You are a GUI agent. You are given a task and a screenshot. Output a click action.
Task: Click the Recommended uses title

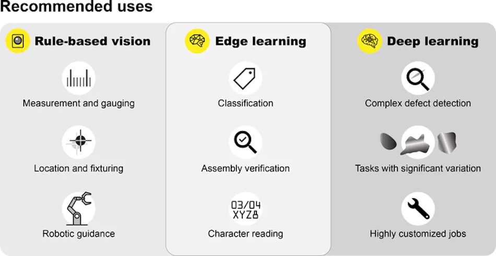click(77, 7)
